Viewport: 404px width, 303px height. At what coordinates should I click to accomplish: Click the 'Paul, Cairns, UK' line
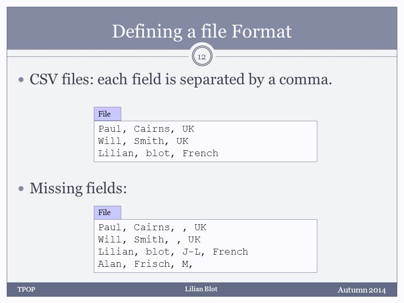tap(146, 129)
